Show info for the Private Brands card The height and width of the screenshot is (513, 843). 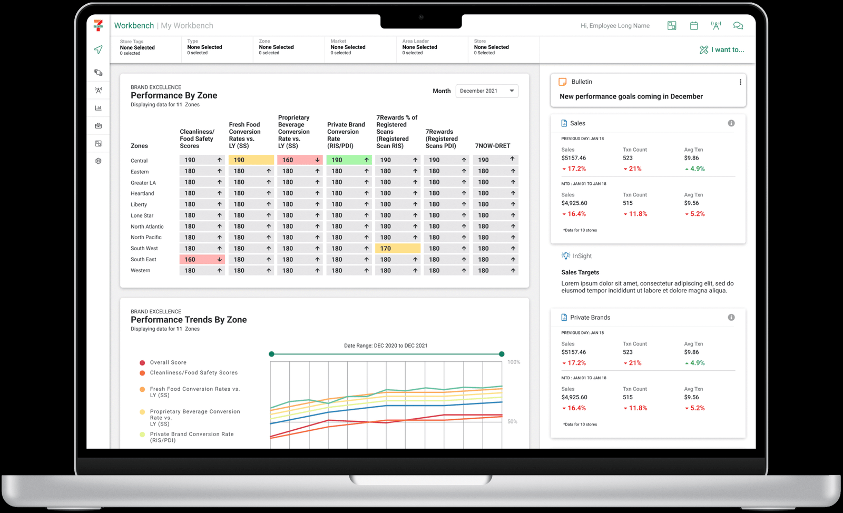731,318
